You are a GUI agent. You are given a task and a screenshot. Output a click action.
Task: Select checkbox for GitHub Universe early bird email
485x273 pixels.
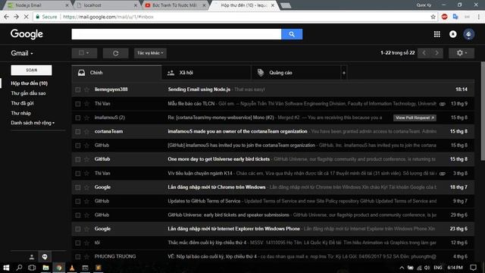pos(77,215)
